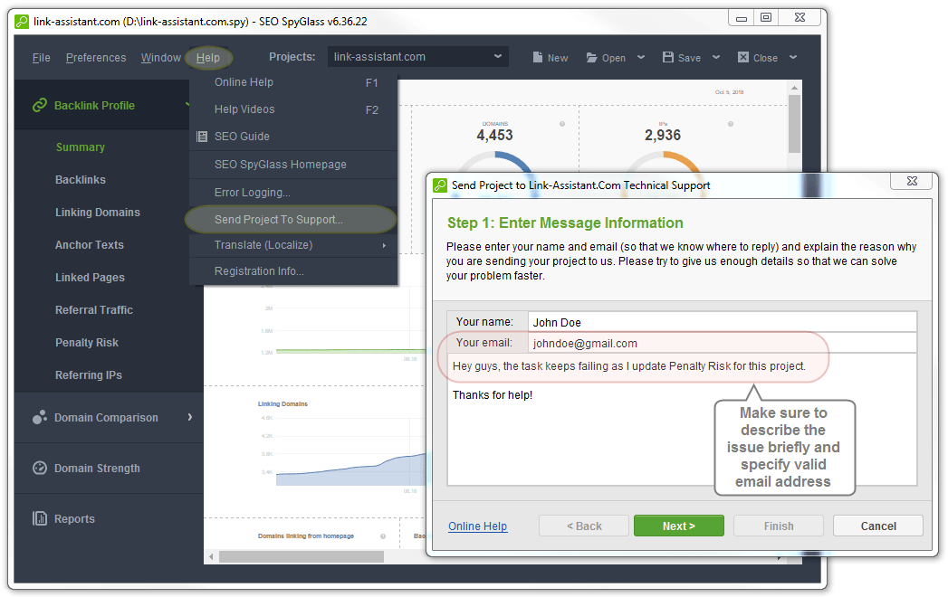Click the Cancel button in dialog
Viewport: 948px width, 597px height.
878,526
